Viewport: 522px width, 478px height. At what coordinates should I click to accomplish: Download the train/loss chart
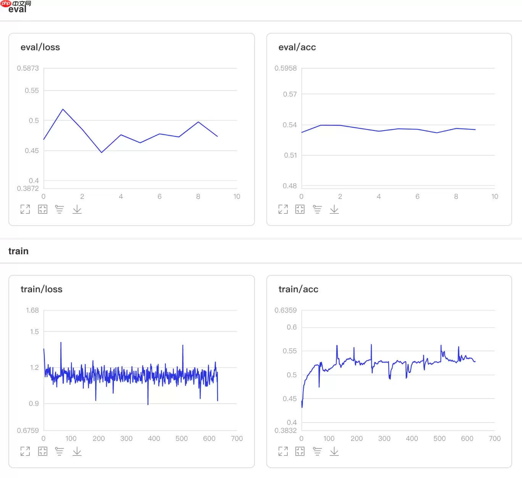point(77,451)
